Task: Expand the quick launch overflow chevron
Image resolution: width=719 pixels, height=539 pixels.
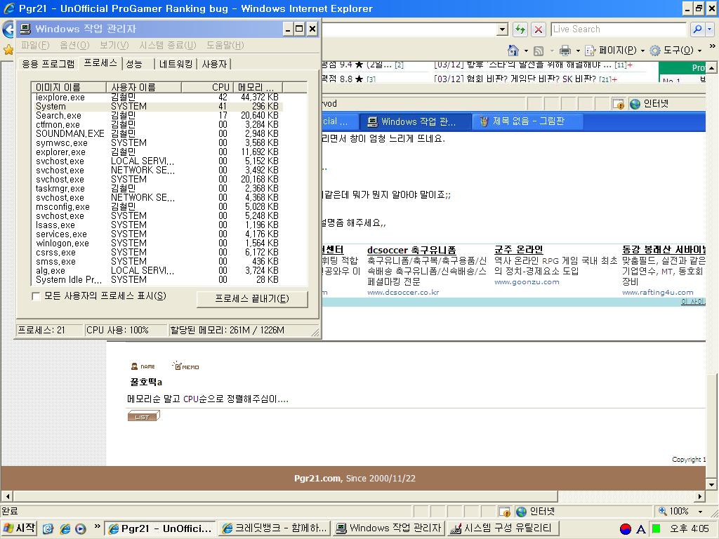Action: [x=97, y=526]
